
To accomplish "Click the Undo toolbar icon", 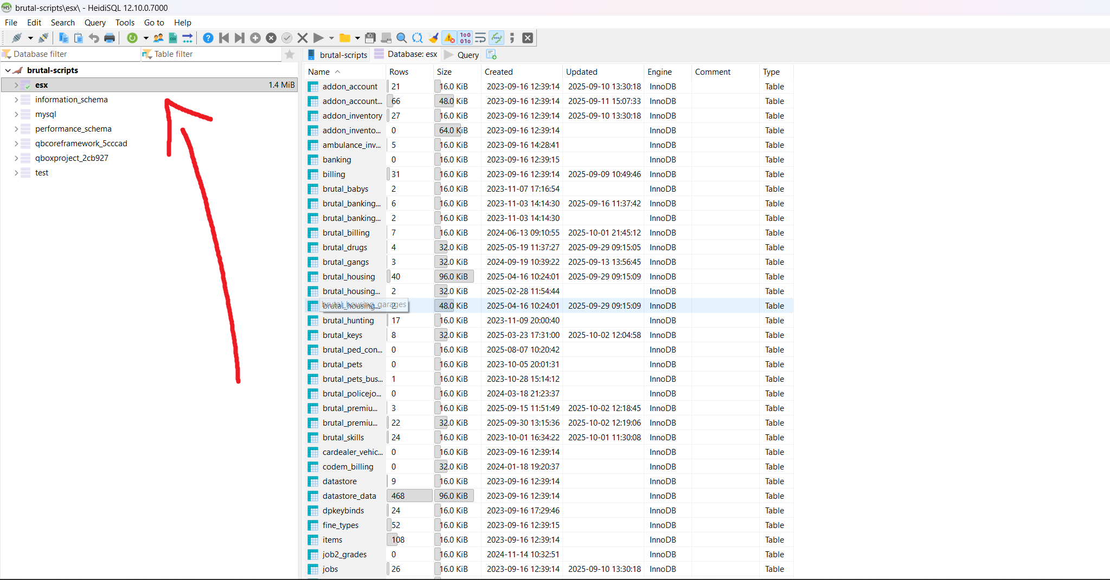I will pyautogui.click(x=94, y=38).
